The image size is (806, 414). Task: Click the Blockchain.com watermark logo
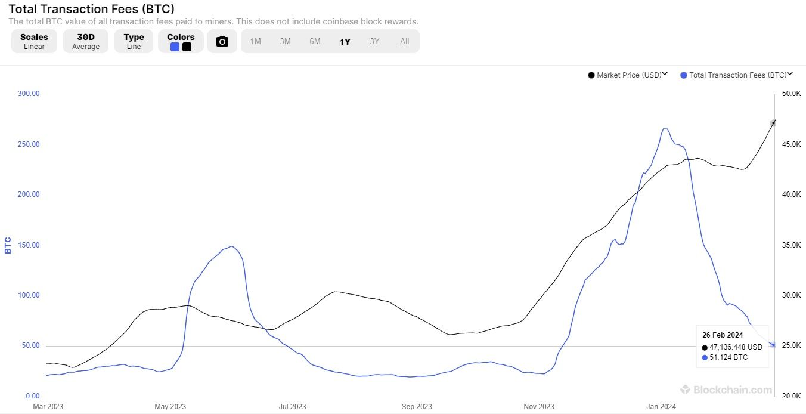[x=726, y=390]
